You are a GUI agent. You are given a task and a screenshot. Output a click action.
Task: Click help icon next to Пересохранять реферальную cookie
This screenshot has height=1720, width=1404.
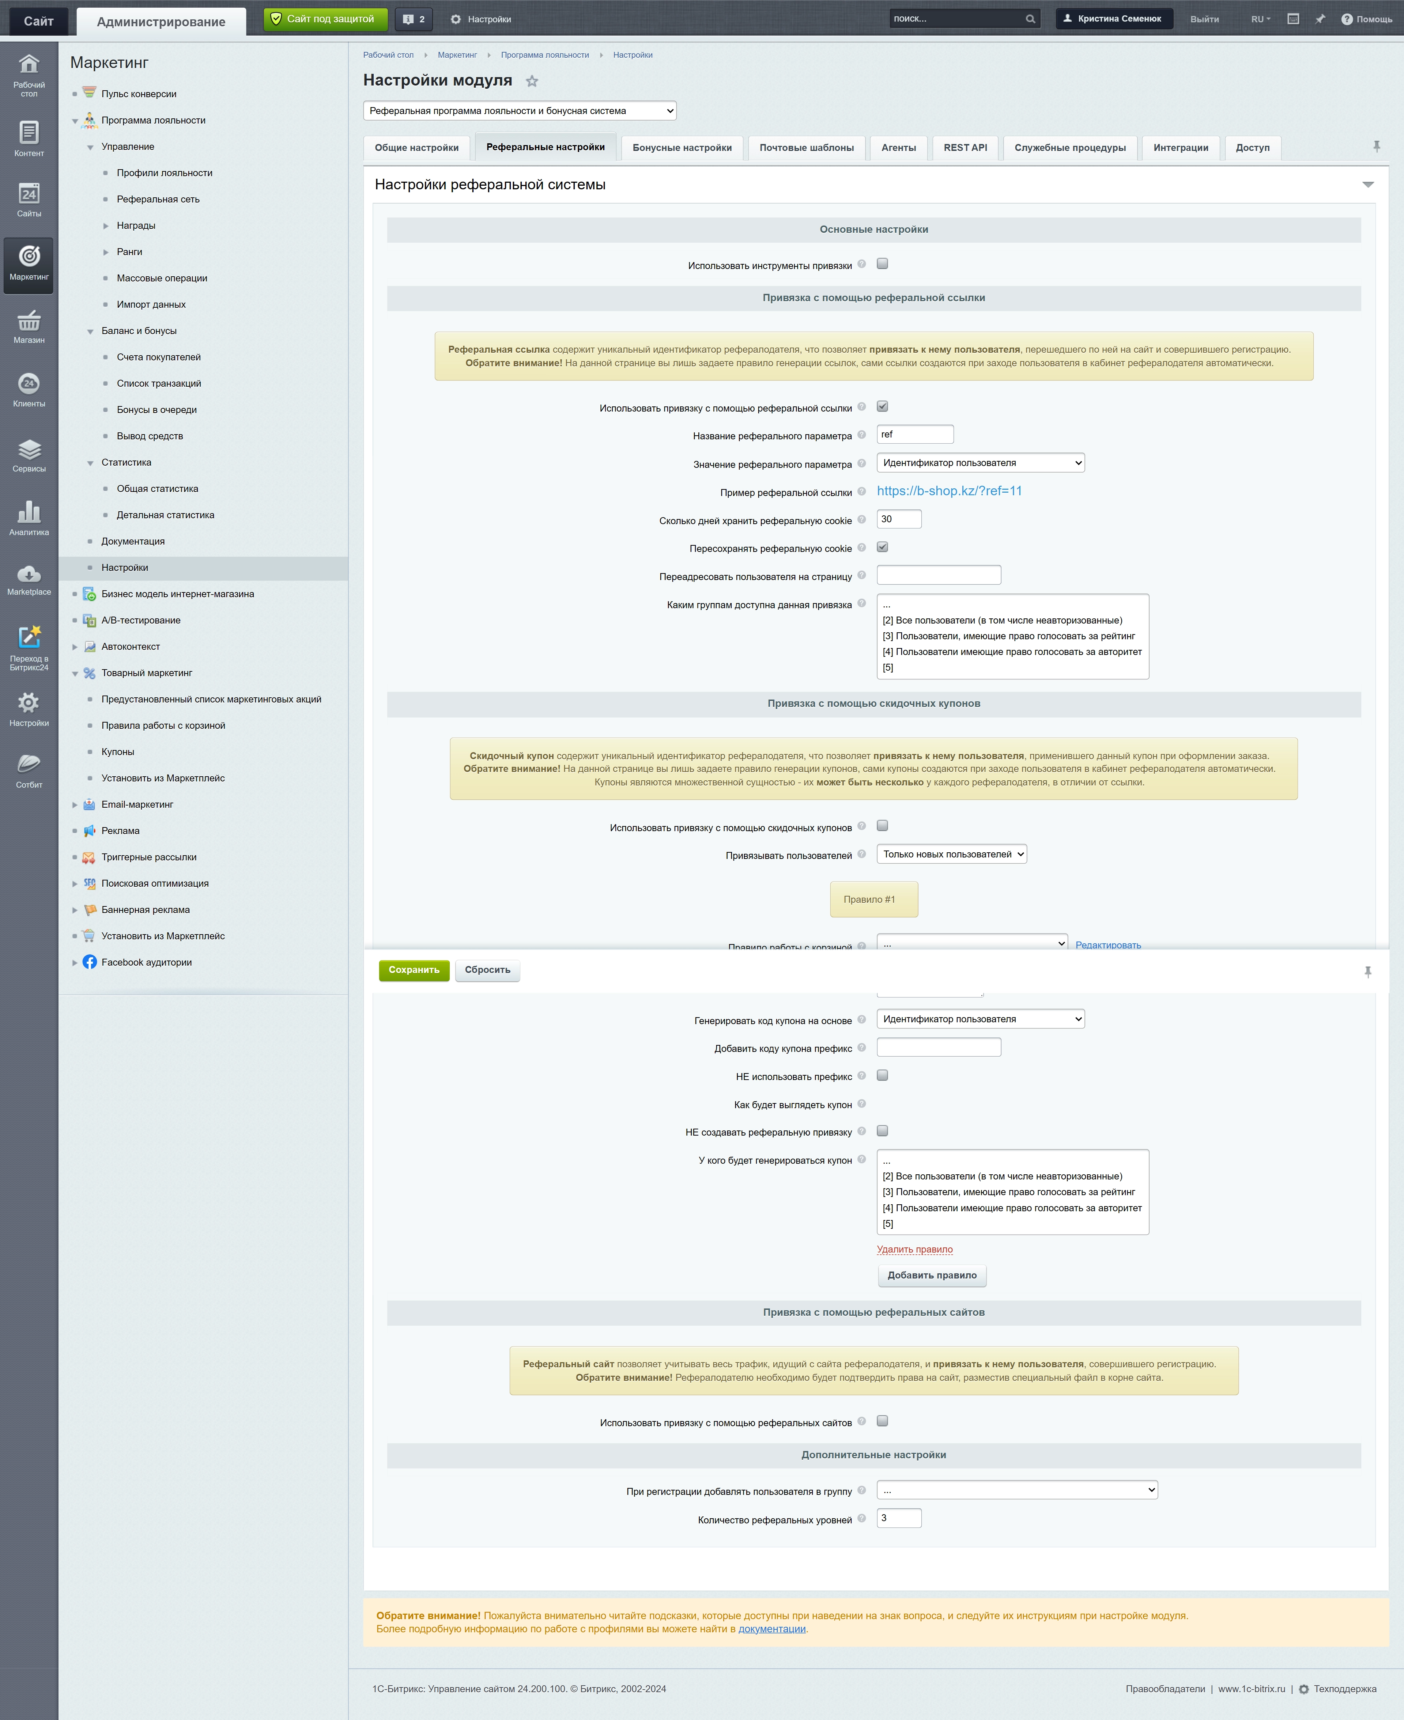861,547
